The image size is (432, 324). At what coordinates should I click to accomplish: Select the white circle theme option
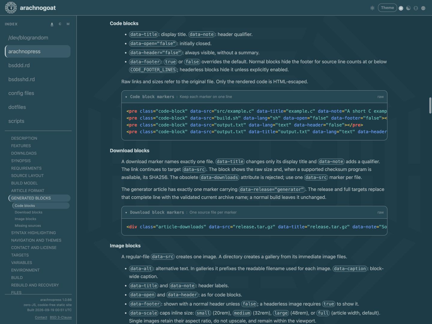coord(401,8)
